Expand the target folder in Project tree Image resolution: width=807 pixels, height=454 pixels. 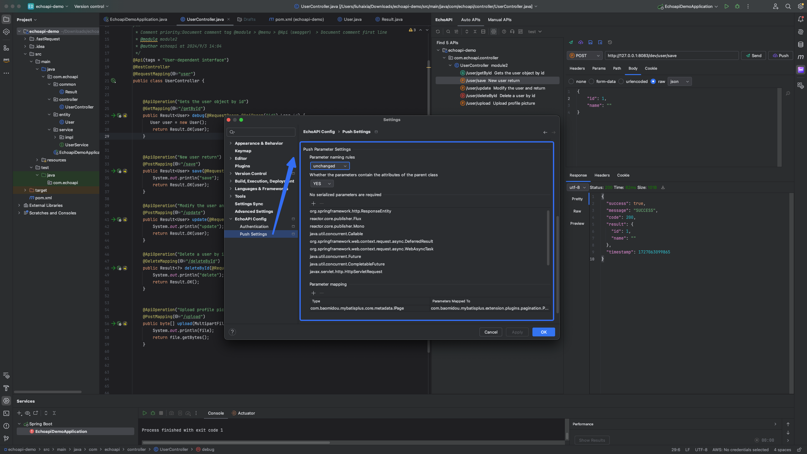point(25,190)
